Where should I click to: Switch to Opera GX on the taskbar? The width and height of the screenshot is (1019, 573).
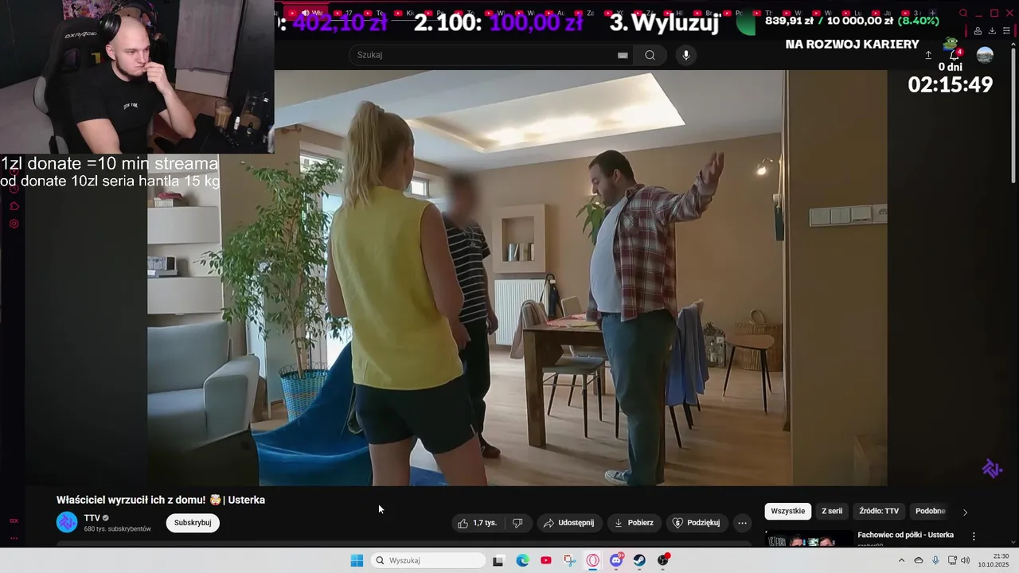pos(593,560)
